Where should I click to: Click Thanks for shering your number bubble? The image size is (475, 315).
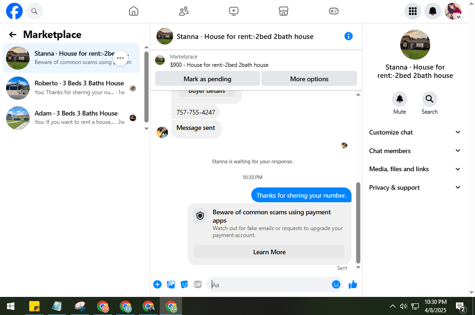point(301,195)
